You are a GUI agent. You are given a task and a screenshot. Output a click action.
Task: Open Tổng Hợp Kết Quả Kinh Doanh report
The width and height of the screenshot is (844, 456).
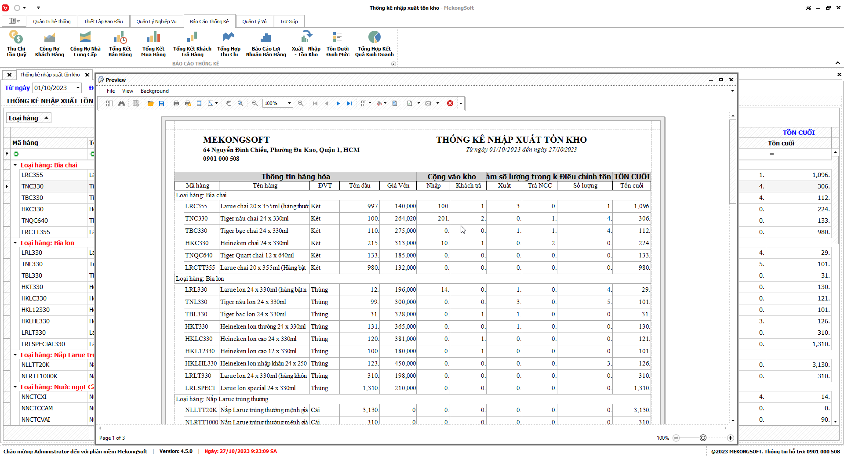tap(375, 44)
